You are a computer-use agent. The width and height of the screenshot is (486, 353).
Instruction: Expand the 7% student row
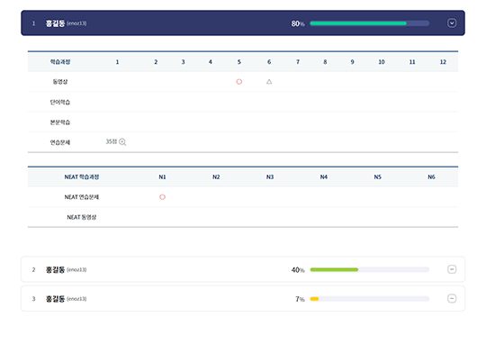pyautogui.click(x=452, y=298)
